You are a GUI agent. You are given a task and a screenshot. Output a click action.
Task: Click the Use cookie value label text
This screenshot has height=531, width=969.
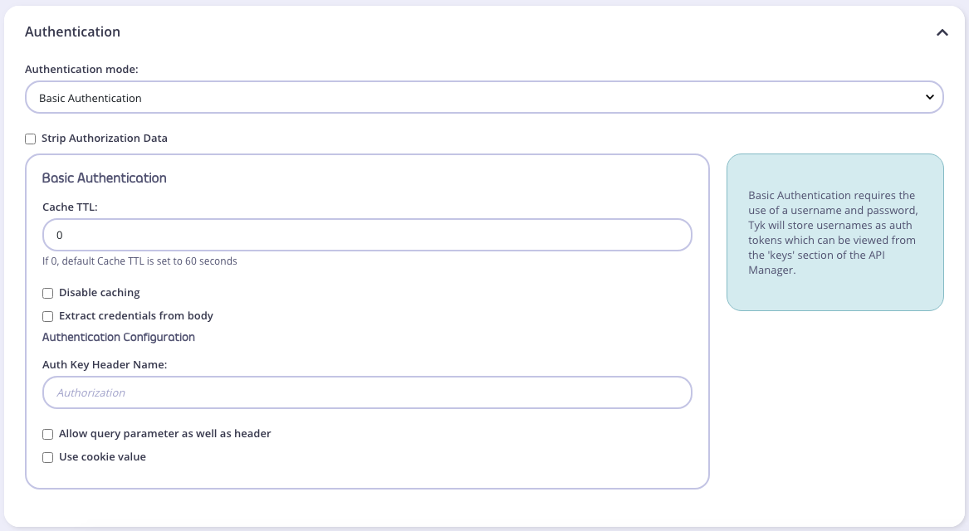102,457
